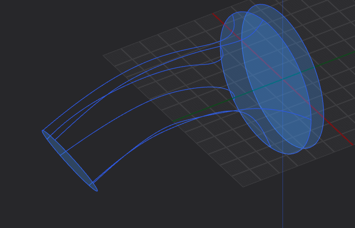Select the bottom tip of the small ellipse

(96, 190)
